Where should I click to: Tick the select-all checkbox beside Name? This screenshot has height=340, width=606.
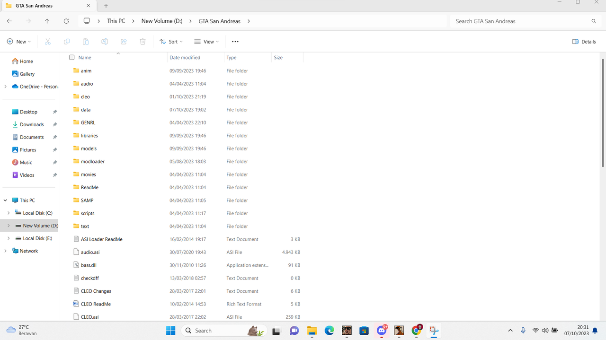72,58
